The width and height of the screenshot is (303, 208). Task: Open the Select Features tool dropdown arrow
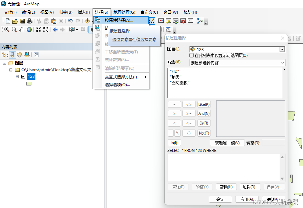pyautogui.click(x=77, y=30)
